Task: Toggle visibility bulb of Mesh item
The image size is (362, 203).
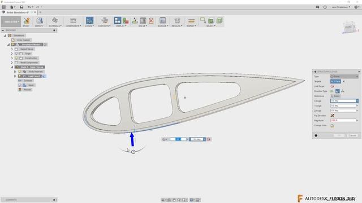Action: pos(20,85)
